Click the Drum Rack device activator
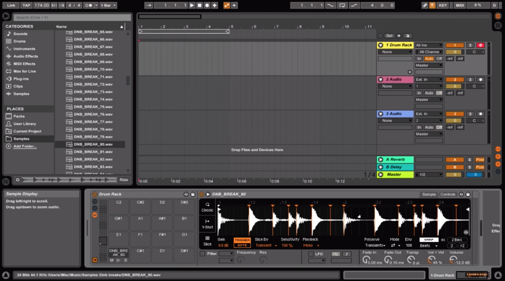This screenshot has height=281, width=505. pyautogui.click(x=95, y=194)
